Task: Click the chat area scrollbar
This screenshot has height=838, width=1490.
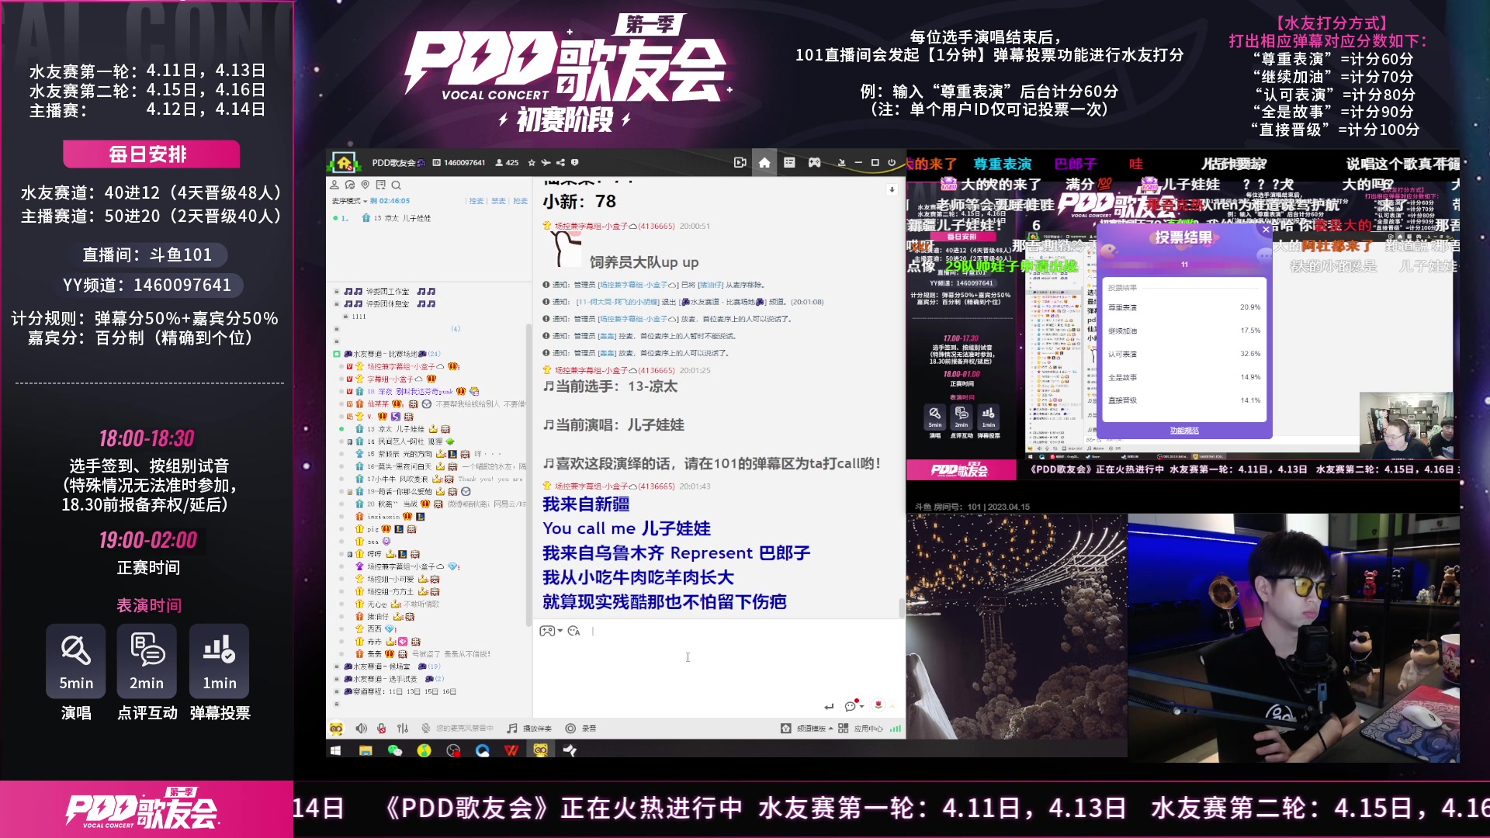Action: [902, 608]
